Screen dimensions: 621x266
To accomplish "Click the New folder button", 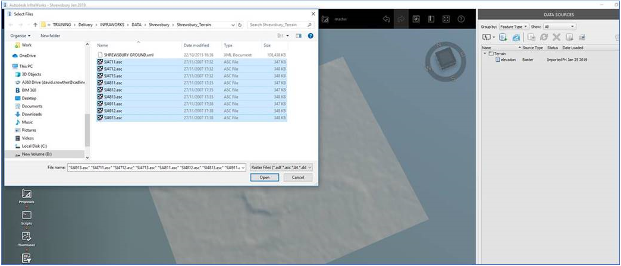I will coord(51,36).
